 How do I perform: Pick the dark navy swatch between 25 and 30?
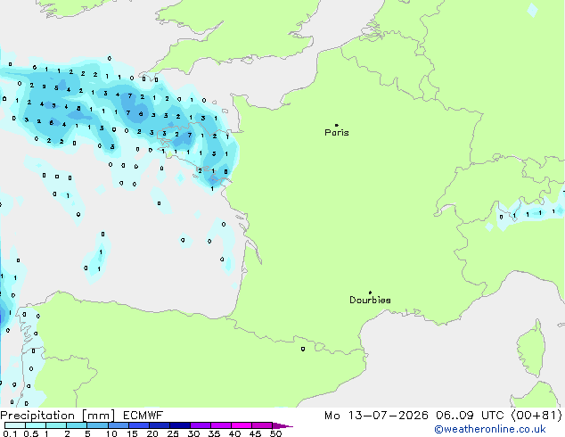(x=180, y=425)
